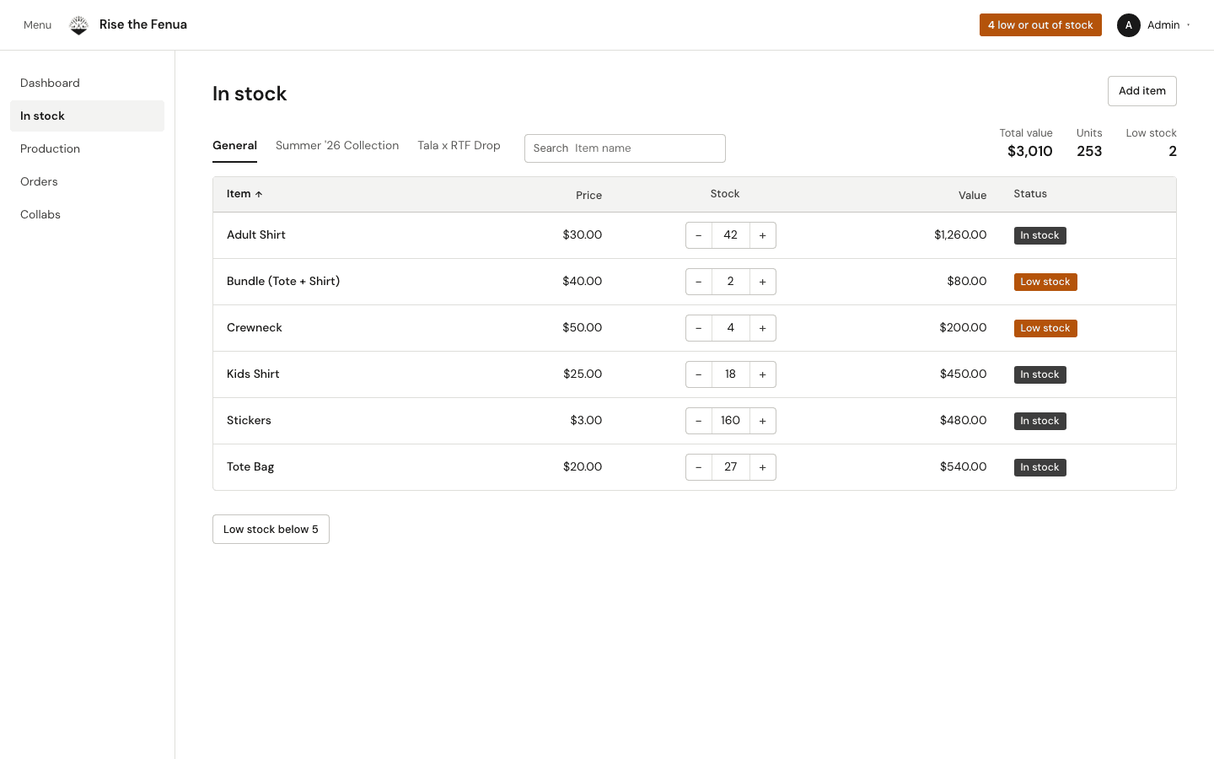Focus the Search item name field

(x=625, y=148)
